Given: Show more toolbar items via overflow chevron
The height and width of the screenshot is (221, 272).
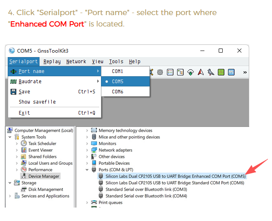Looking at the screenshot, I should [245, 72].
